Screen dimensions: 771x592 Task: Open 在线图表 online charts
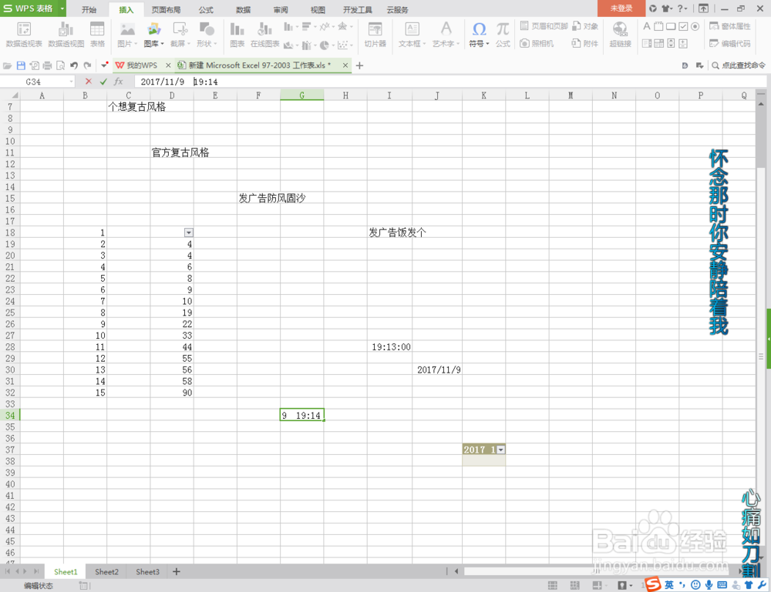coord(264,35)
